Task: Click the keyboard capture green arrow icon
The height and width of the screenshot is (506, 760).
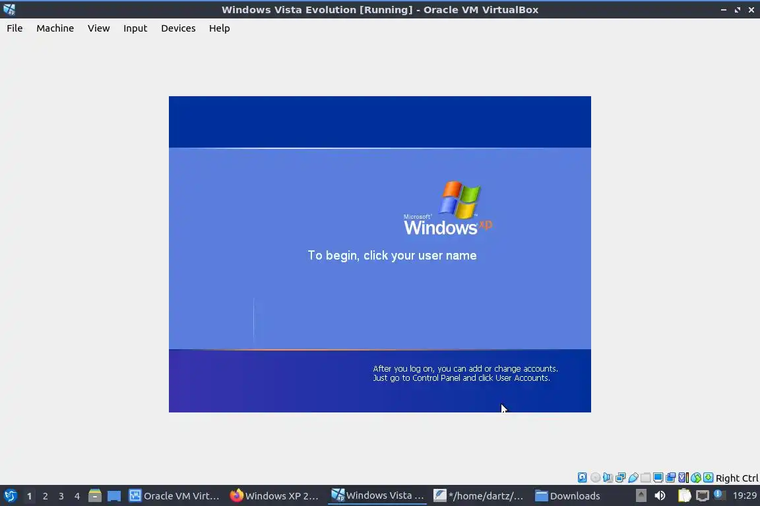Action: (x=708, y=478)
